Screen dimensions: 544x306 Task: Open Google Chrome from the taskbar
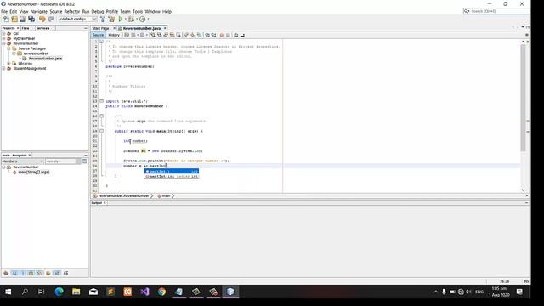click(x=162, y=292)
